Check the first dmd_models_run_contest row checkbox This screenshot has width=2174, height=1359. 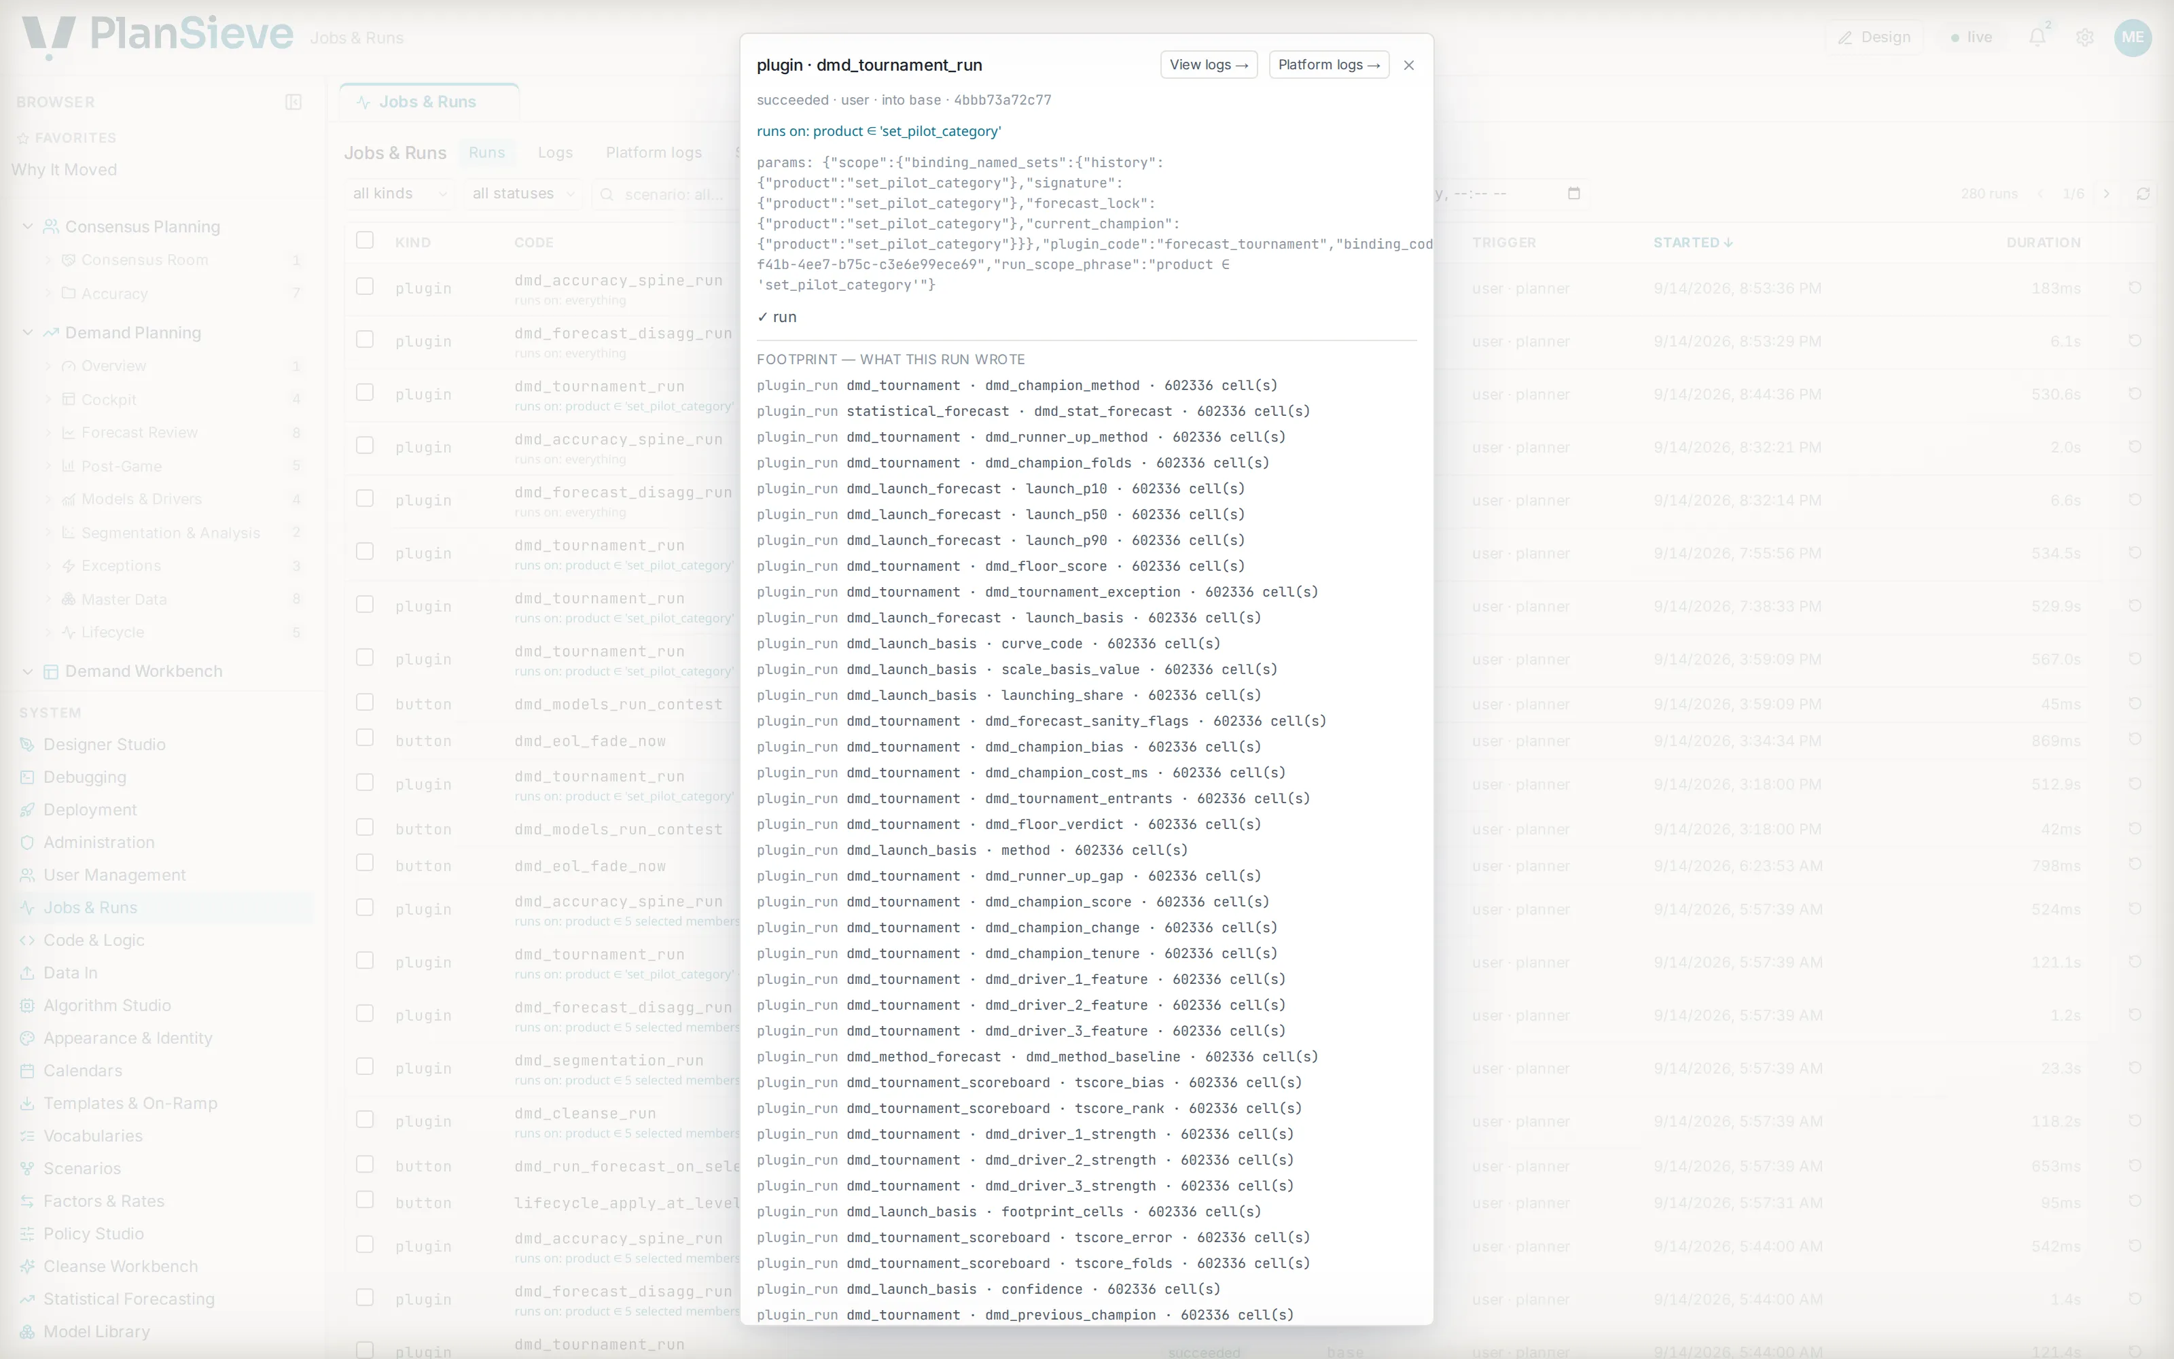pos(365,703)
